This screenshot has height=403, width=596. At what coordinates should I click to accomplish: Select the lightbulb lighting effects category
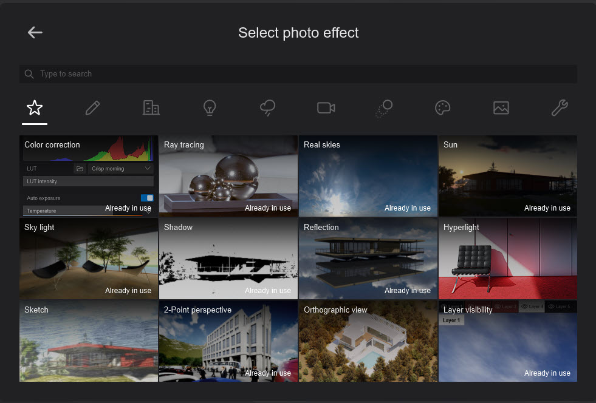209,108
